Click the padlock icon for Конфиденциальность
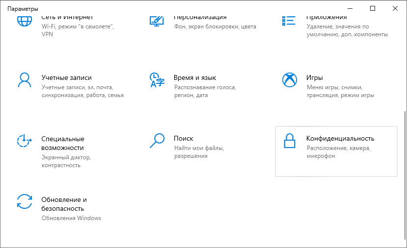 tap(289, 141)
